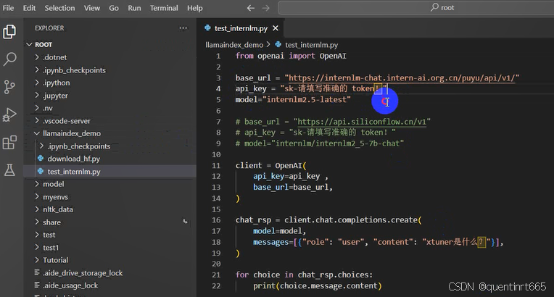
Task: Place cursor on 'from openai import OpenAI' line
Action: pyautogui.click(x=291, y=56)
